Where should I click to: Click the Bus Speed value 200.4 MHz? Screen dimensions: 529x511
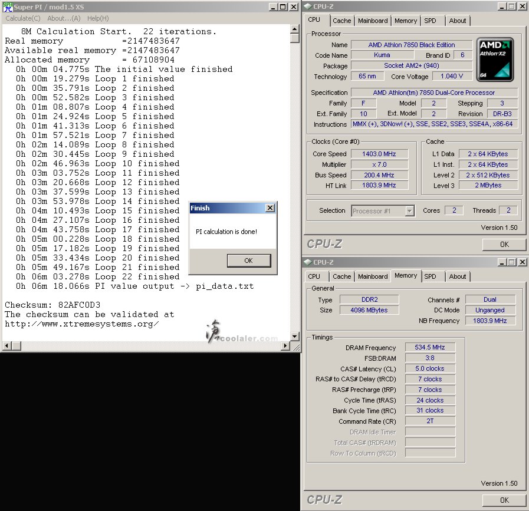pos(379,175)
